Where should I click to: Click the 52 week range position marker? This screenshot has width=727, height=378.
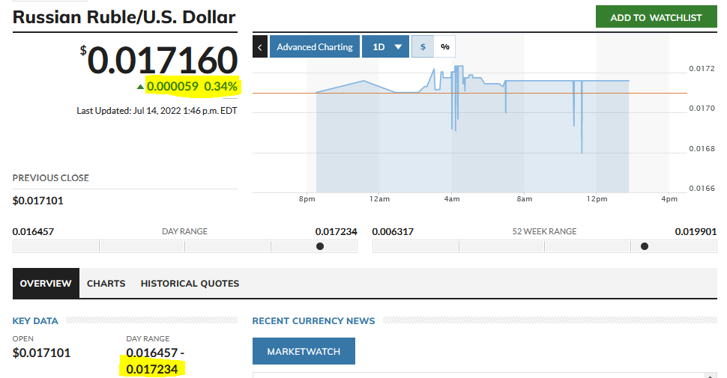tap(645, 246)
